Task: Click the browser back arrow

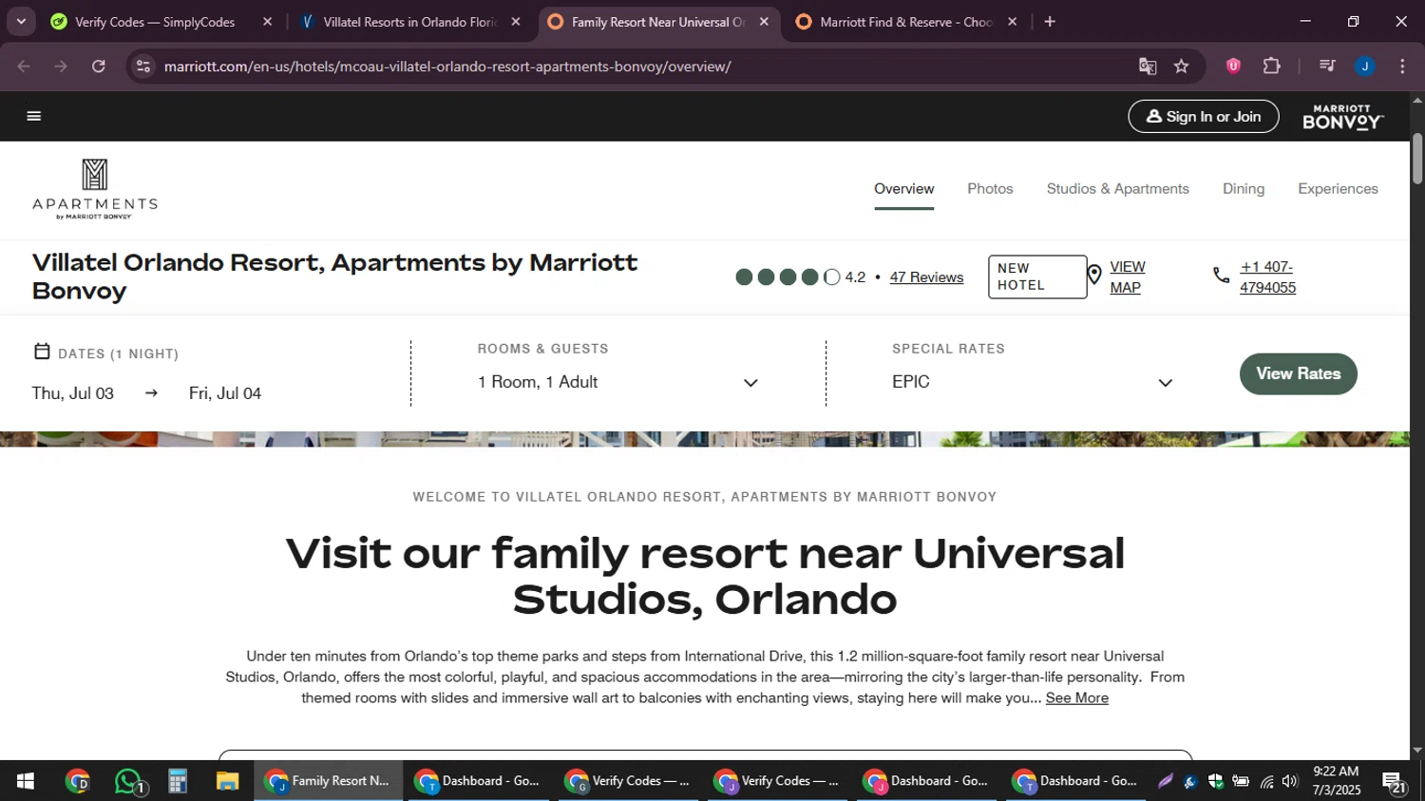Action: click(x=24, y=67)
